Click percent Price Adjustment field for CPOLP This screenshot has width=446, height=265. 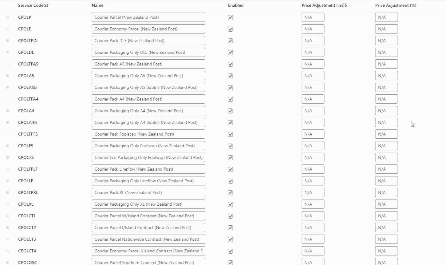pyautogui.click(x=386, y=17)
